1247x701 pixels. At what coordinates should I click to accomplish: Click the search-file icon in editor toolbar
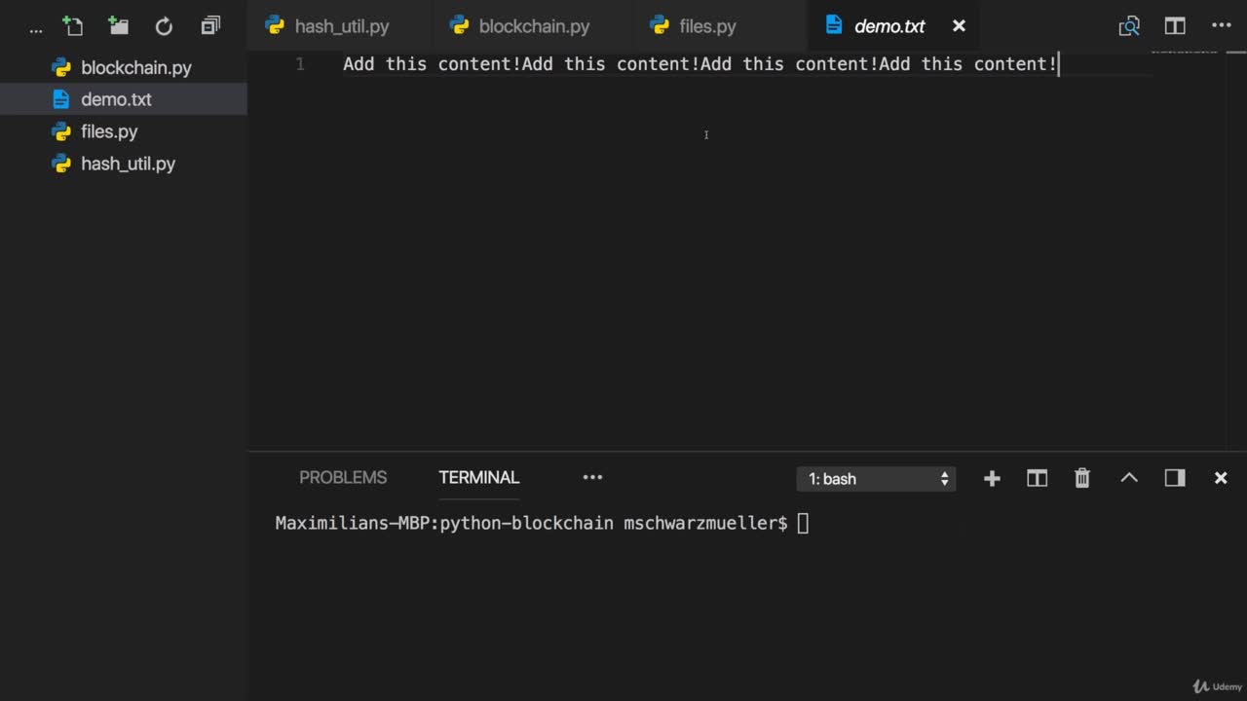coord(1129,26)
